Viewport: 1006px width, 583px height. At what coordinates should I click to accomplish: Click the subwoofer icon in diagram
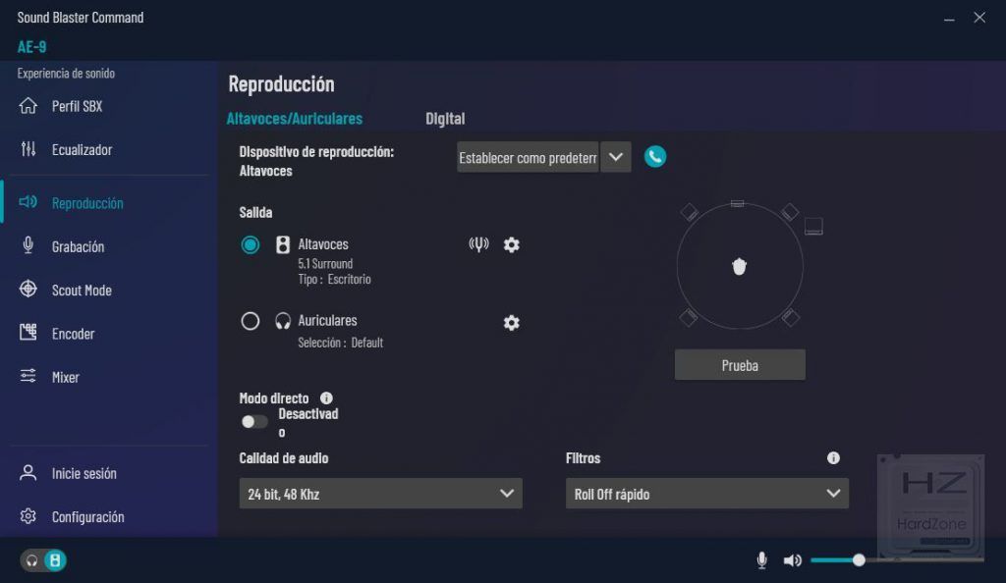click(813, 226)
